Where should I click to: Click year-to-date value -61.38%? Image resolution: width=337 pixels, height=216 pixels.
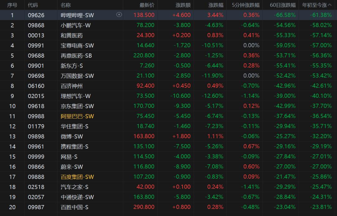coord(321,15)
